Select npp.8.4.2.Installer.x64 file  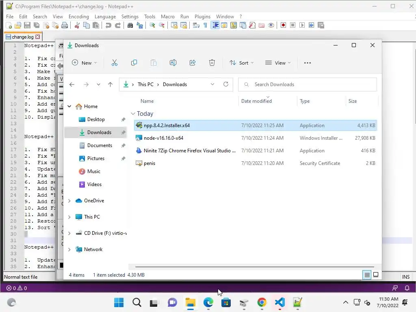256,125
